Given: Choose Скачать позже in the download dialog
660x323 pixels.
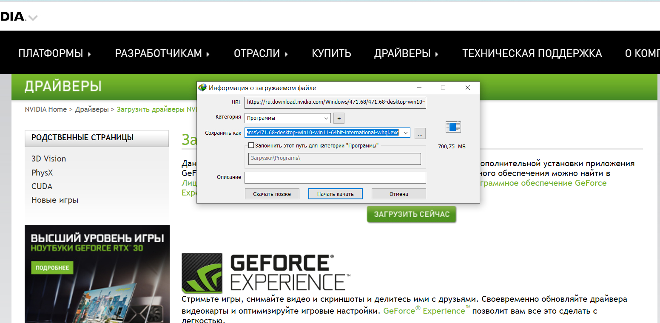Looking at the screenshot, I should 272,194.
